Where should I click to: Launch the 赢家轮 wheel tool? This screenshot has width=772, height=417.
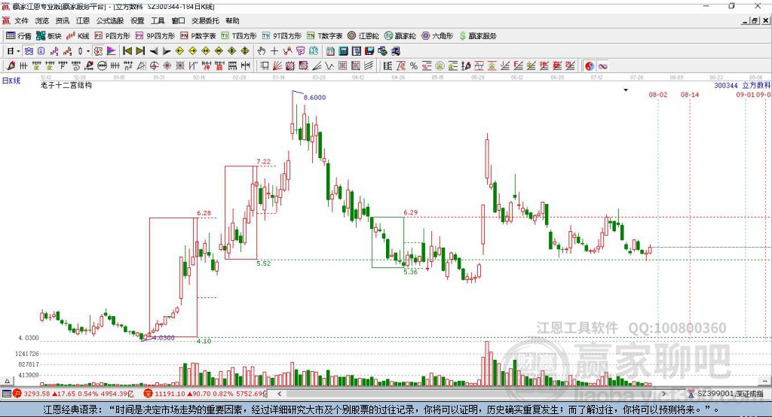click(400, 36)
